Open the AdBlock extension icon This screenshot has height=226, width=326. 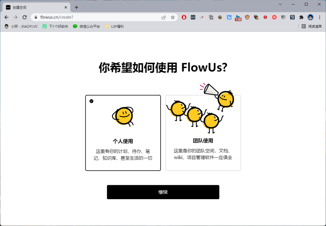tap(184, 17)
